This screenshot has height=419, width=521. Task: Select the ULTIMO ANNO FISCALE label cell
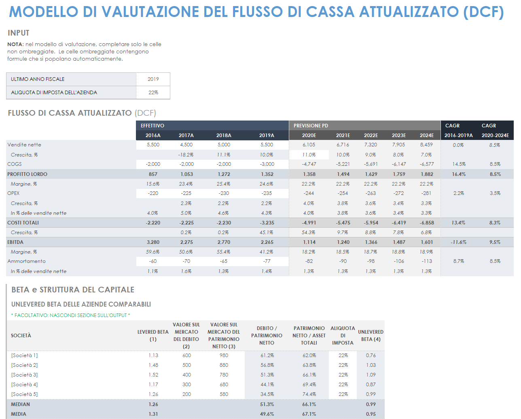71,79
